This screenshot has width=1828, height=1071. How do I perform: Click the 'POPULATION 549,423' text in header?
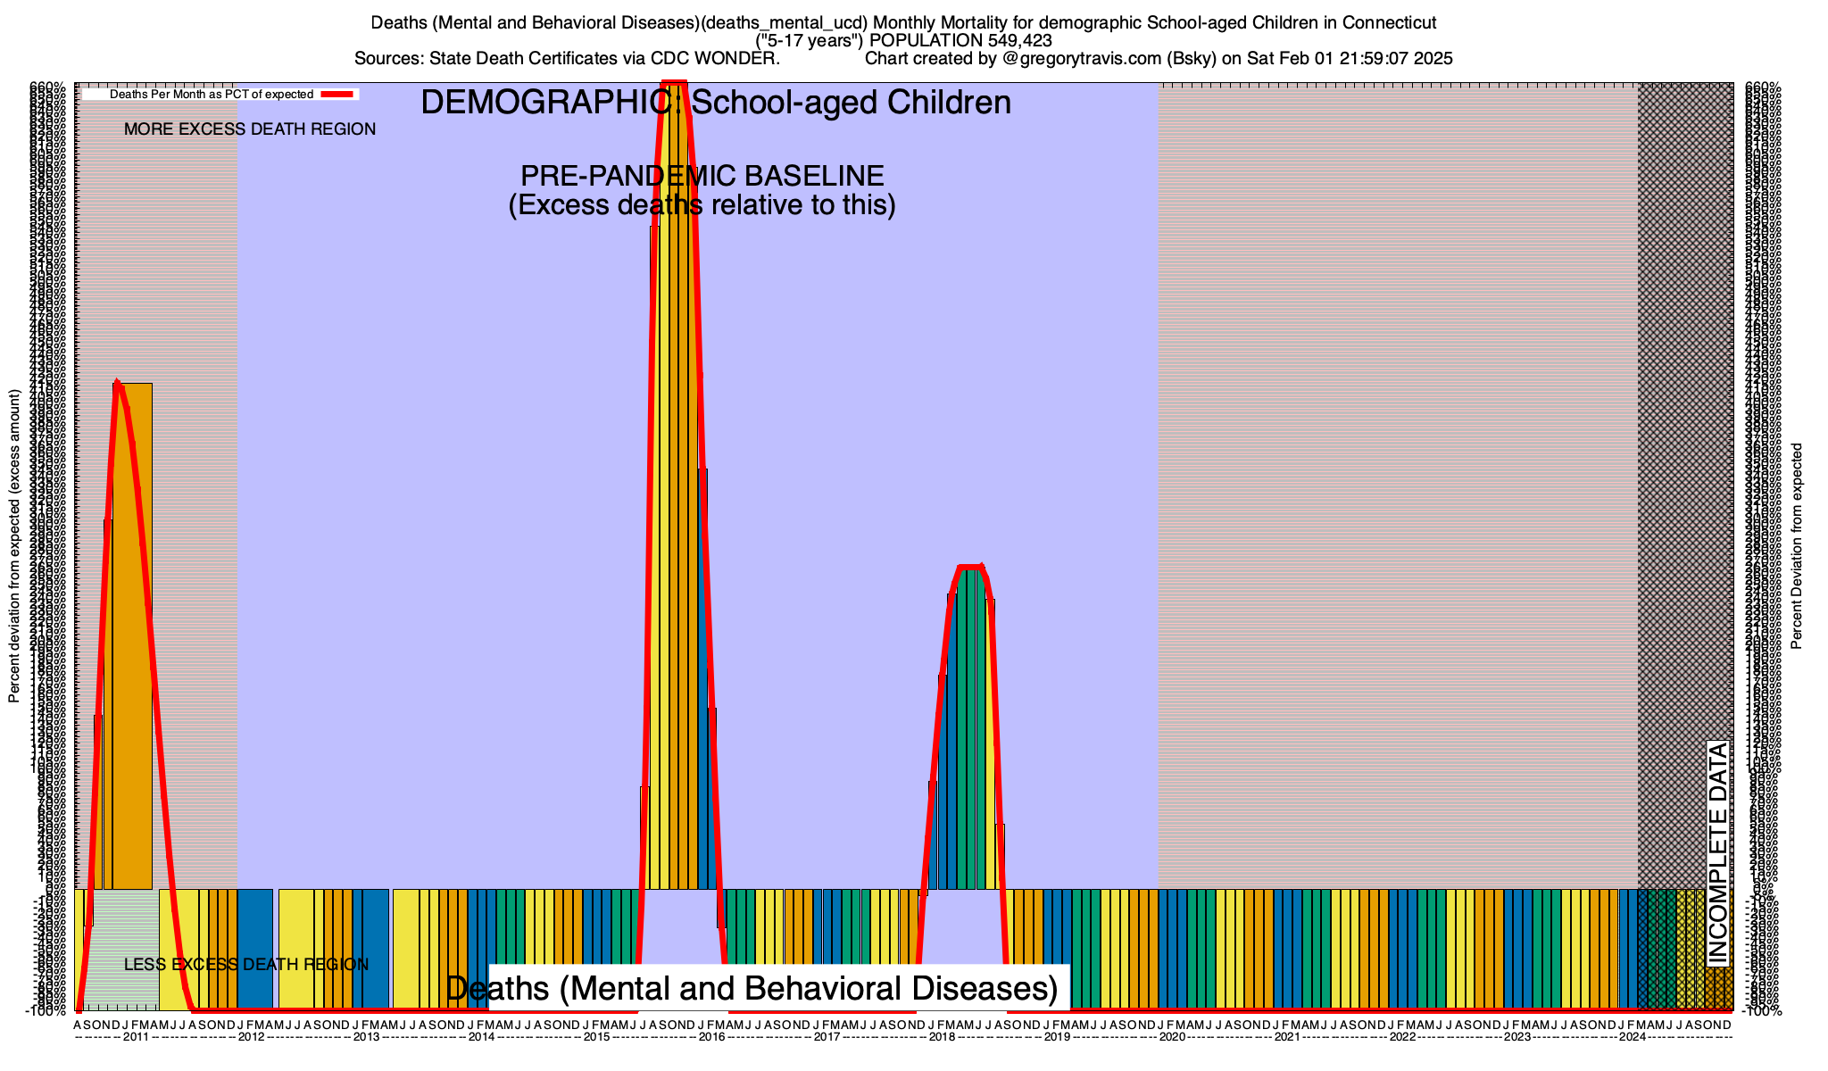point(960,41)
